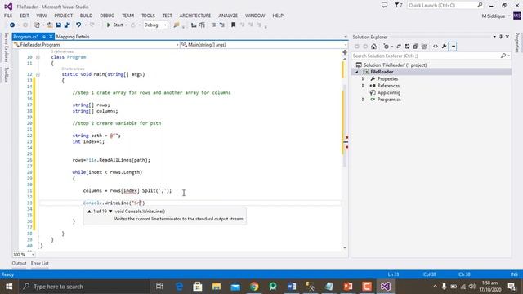Click the Solution Explorer Refresh icon
The height and width of the screenshot is (294, 523).
pyautogui.click(x=407, y=47)
